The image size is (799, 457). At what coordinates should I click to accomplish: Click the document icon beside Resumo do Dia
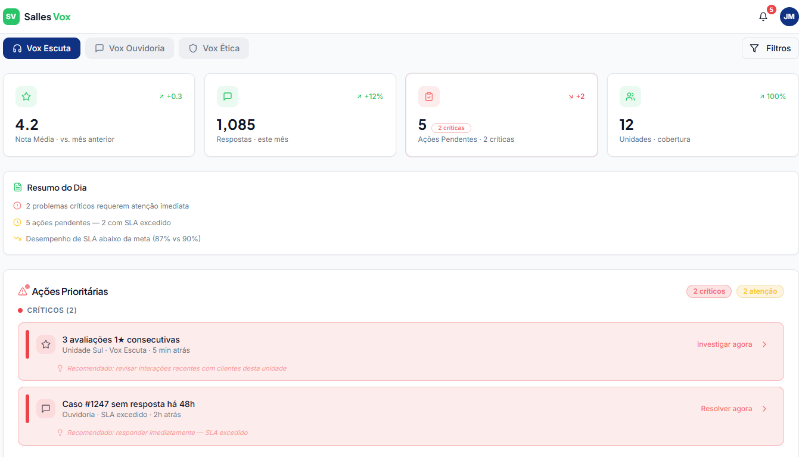pyautogui.click(x=17, y=186)
